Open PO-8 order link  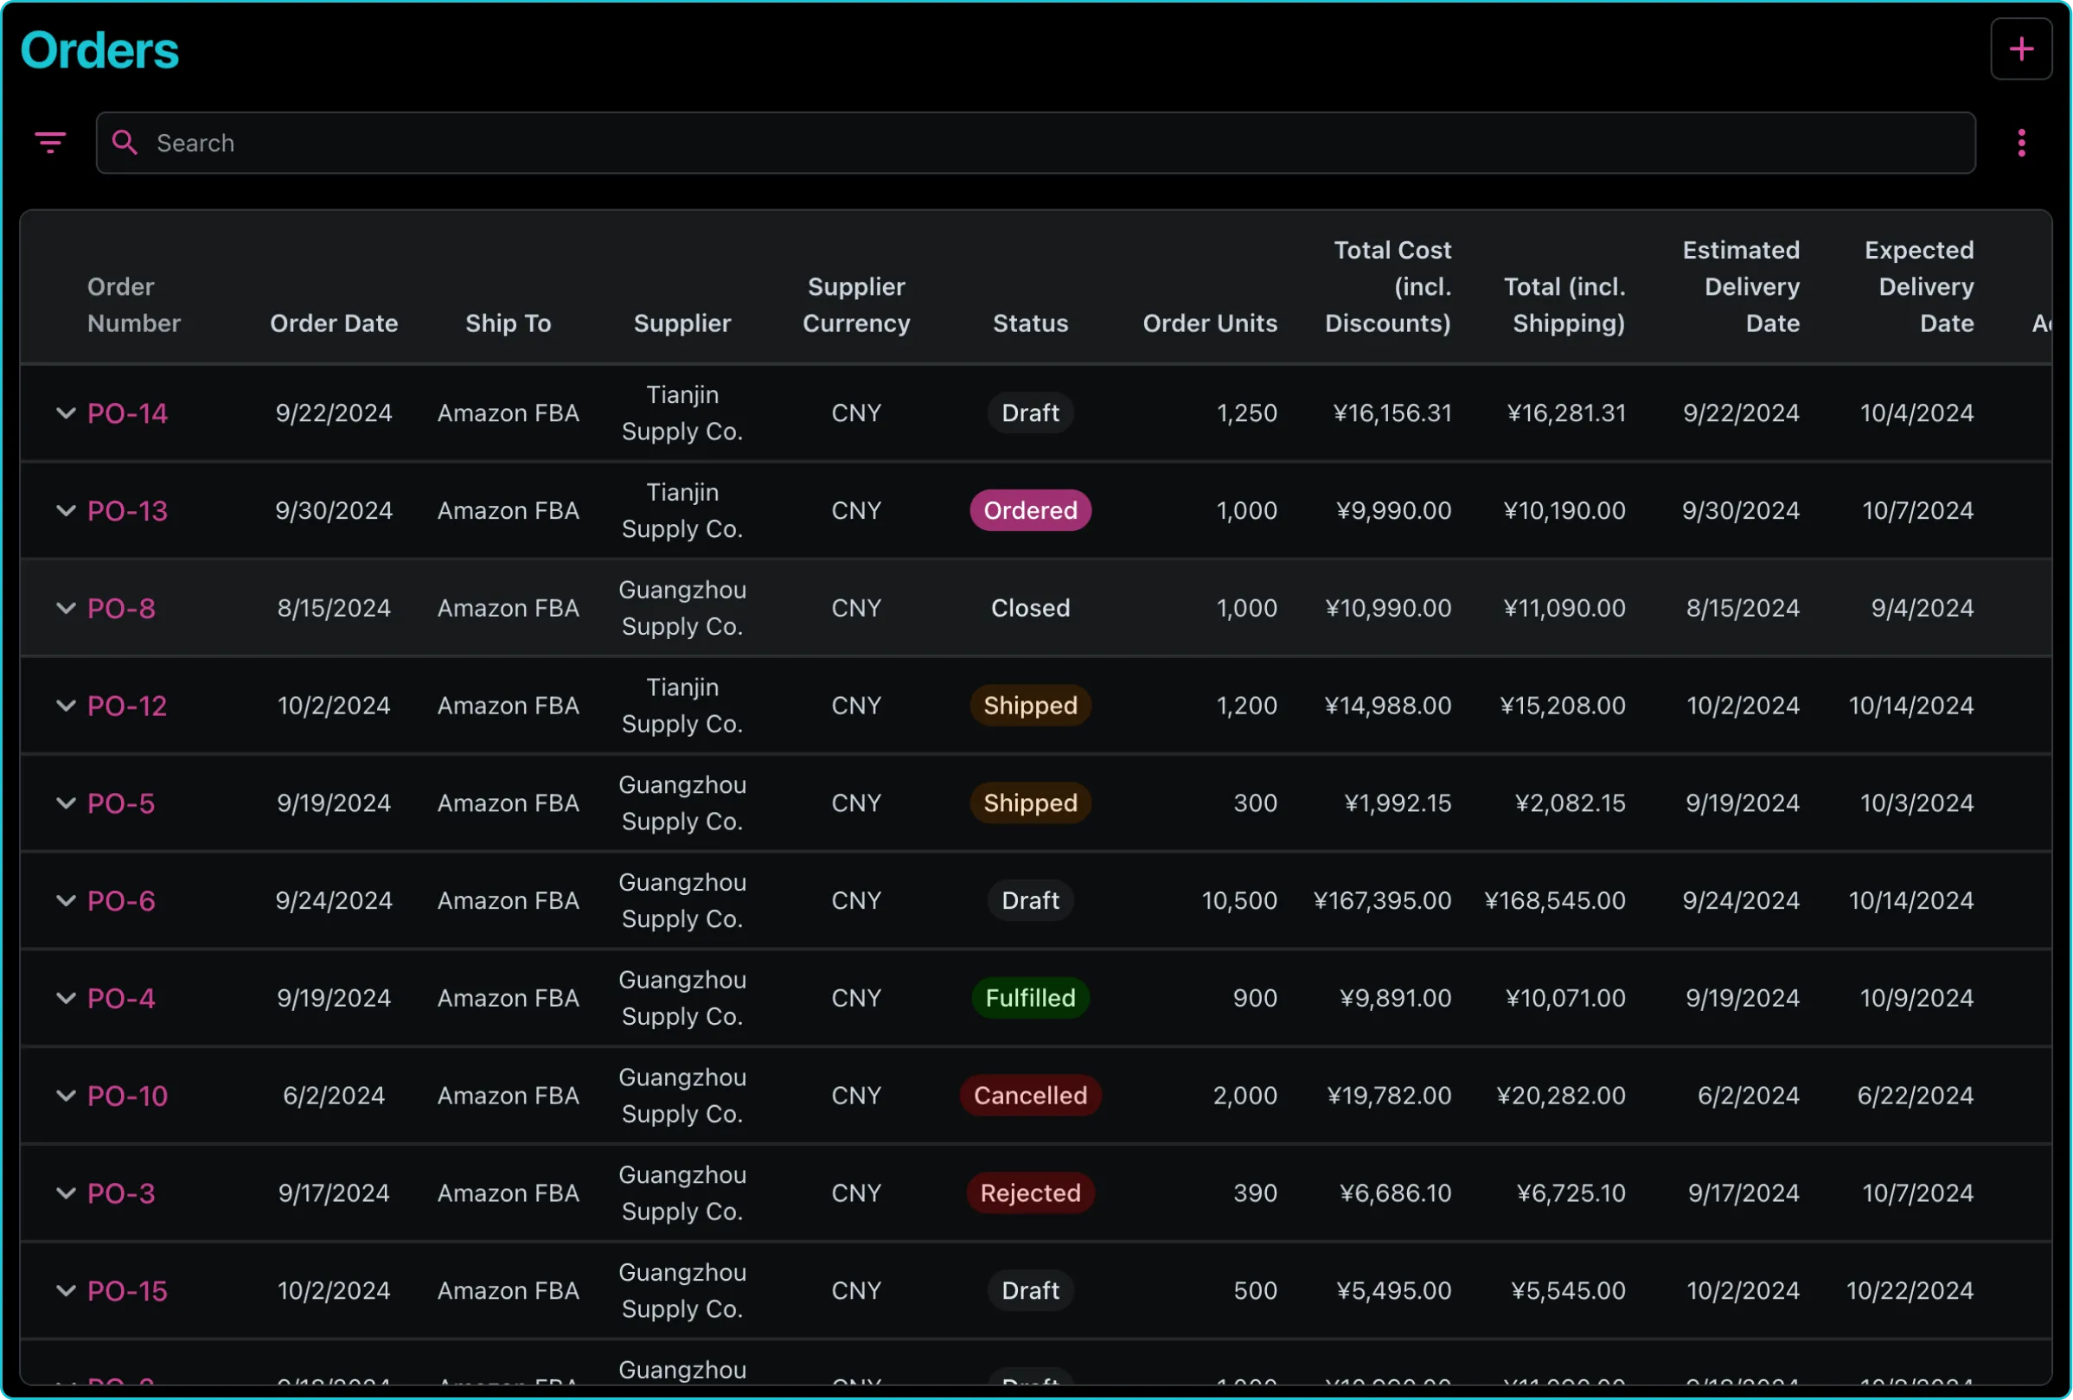click(120, 606)
